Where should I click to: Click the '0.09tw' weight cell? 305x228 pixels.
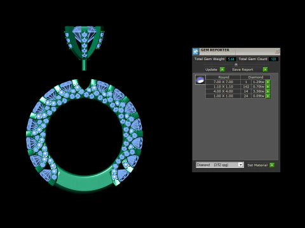pyautogui.click(x=259, y=96)
